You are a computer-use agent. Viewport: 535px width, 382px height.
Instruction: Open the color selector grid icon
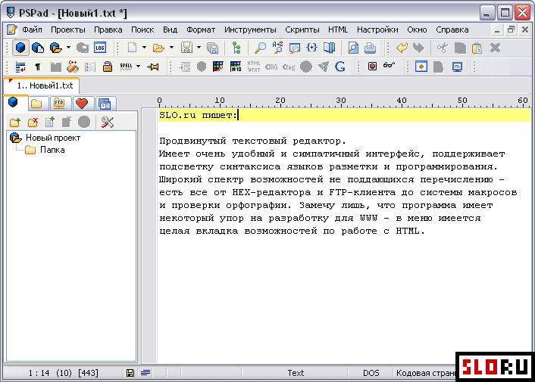tap(218, 67)
